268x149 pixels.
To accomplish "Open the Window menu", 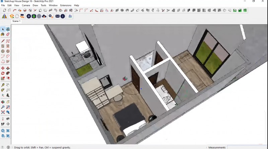I will pyautogui.click(x=53, y=5).
